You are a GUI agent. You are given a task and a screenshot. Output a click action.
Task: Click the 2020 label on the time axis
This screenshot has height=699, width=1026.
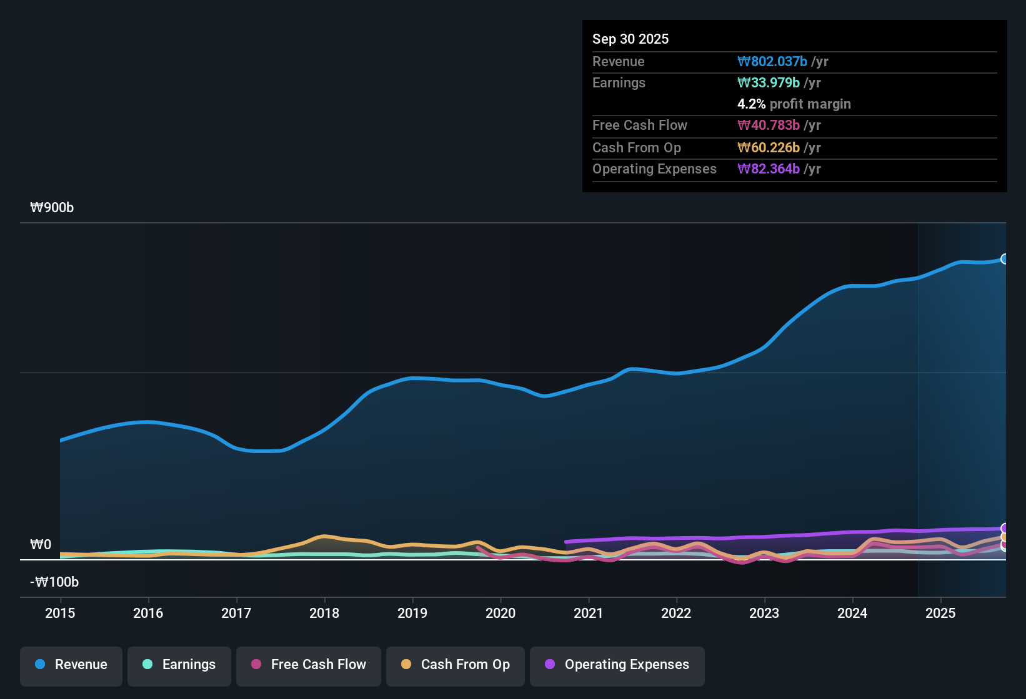pos(501,613)
